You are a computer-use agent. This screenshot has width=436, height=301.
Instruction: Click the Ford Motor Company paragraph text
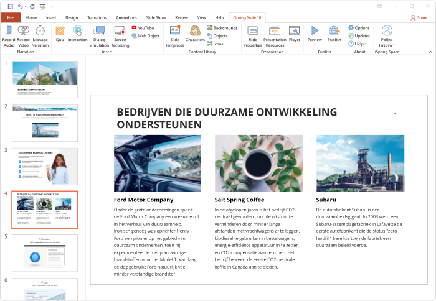[156, 242]
